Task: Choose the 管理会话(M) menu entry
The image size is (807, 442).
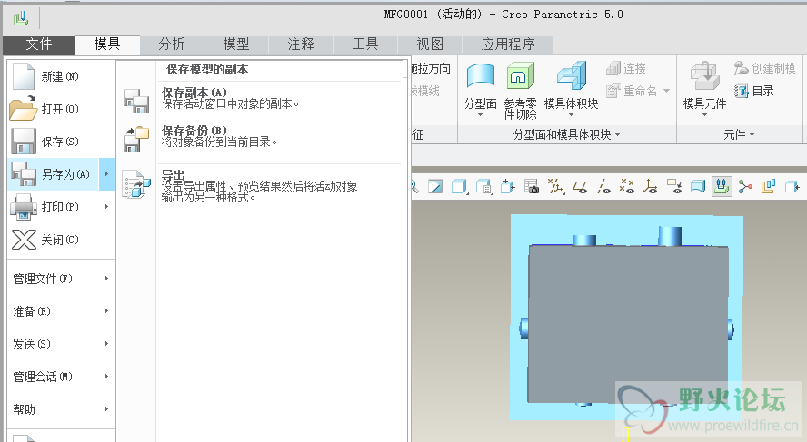Action: tap(62, 377)
